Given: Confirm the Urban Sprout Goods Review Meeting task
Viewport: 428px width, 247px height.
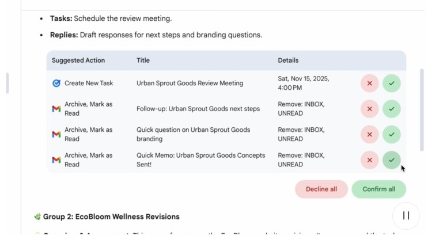Looking at the screenshot, I should (x=392, y=83).
